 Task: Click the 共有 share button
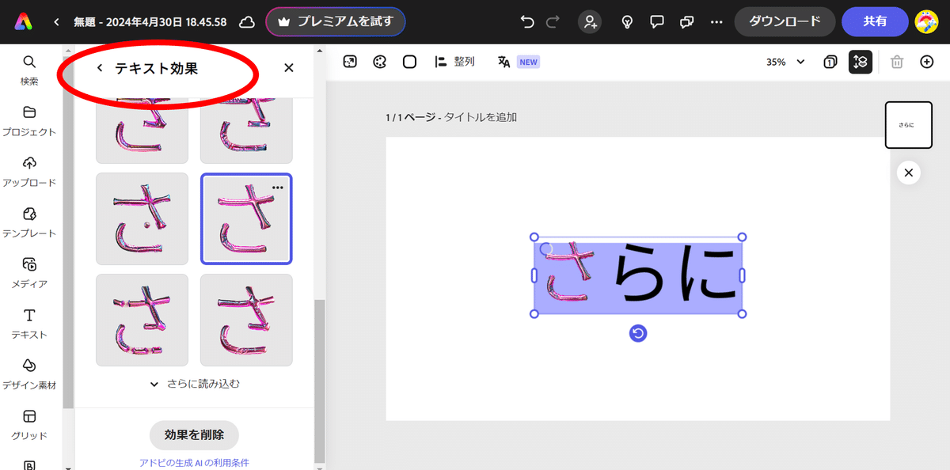coord(875,22)
